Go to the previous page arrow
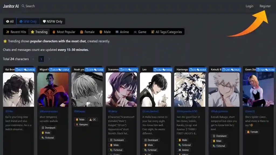This screenshot has width=276, height=155. [33, 59]
